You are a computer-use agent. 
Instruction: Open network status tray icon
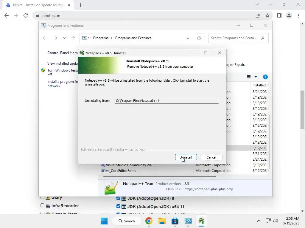pyautogui.click(x=268, y=221)
